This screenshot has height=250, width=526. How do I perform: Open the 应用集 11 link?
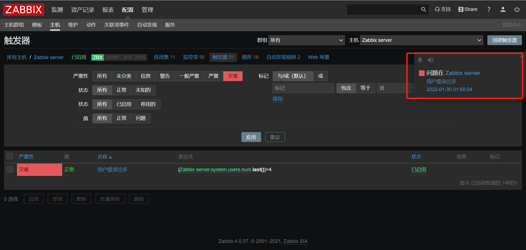(164, 57)
